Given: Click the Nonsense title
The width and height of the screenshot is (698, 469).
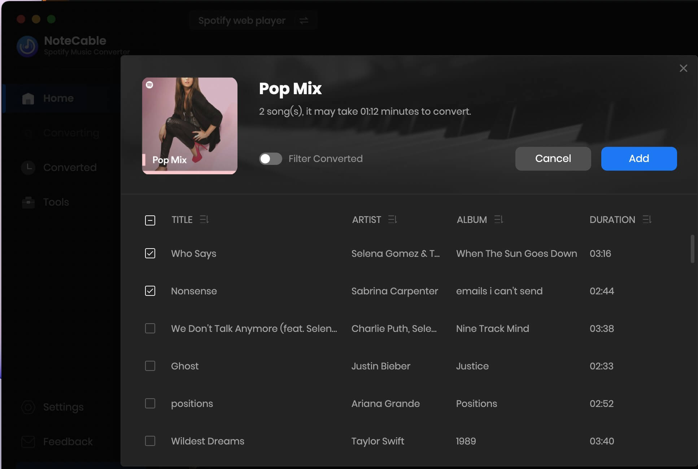Looking at the screenshot, I should click(194, 291).
